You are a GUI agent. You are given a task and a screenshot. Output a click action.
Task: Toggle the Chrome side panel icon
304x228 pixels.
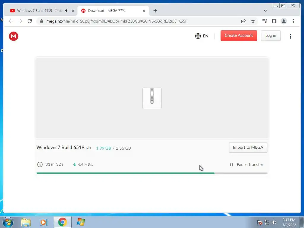pos(274,21)
